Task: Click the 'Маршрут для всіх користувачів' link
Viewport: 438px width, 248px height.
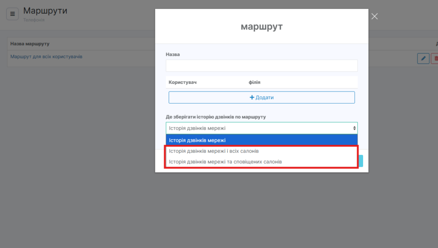Action: tap(46, 56)
